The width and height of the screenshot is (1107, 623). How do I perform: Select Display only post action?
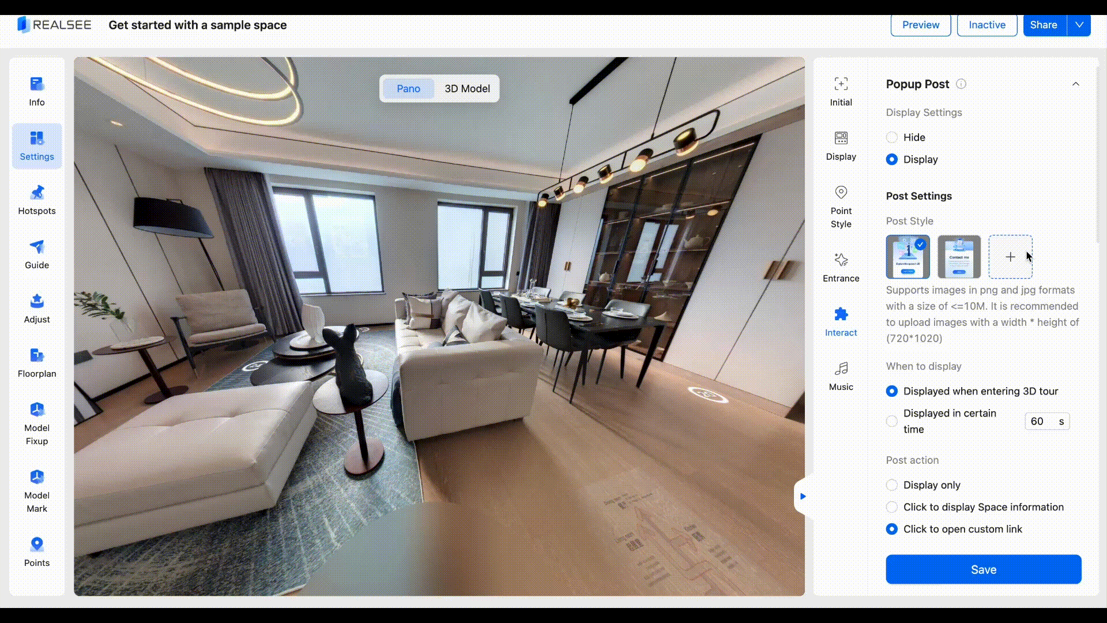892,485
